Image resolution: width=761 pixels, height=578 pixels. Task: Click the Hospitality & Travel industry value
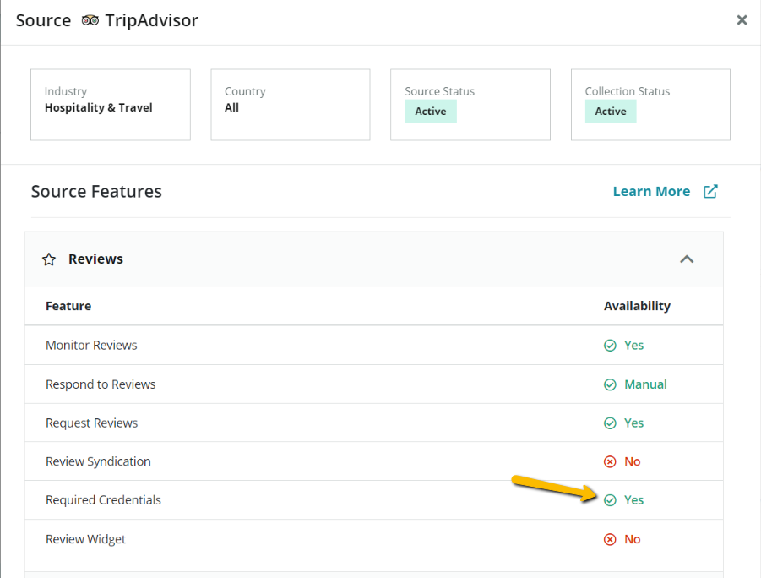click(99, 107)
